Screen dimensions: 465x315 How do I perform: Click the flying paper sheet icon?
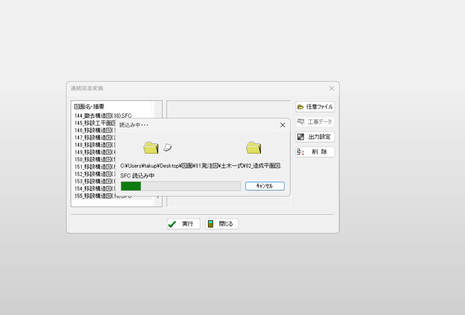[x=167, y=148]
